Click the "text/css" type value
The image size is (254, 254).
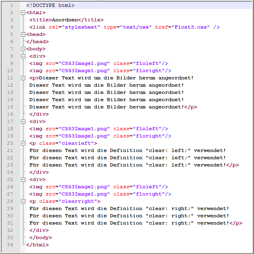(x=136, y=27)
